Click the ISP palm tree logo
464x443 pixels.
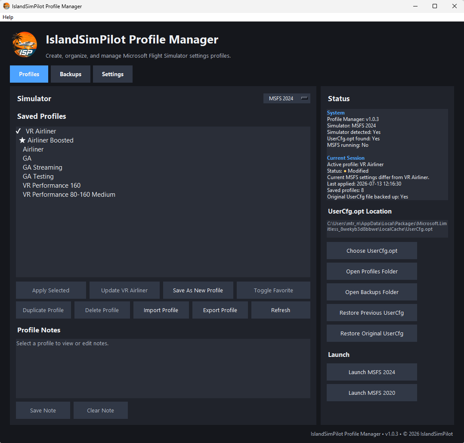[x=25, y=45]
